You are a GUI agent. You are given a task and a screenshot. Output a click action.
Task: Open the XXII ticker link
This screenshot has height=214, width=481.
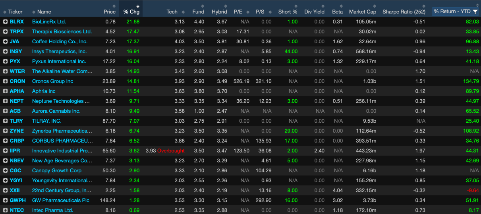15,190
